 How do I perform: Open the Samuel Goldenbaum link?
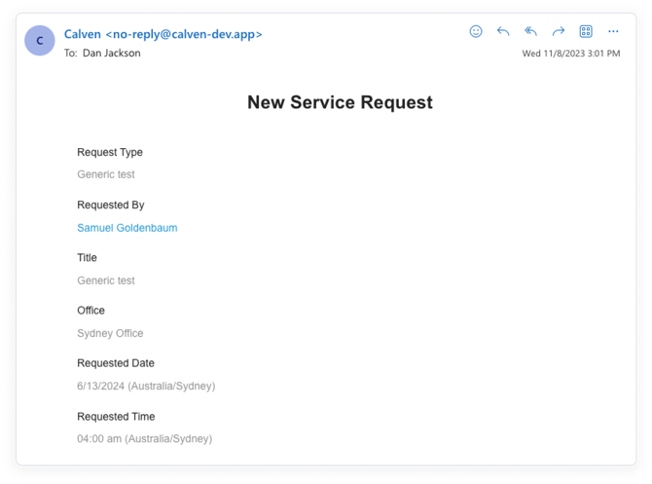(x=127, y=228)
